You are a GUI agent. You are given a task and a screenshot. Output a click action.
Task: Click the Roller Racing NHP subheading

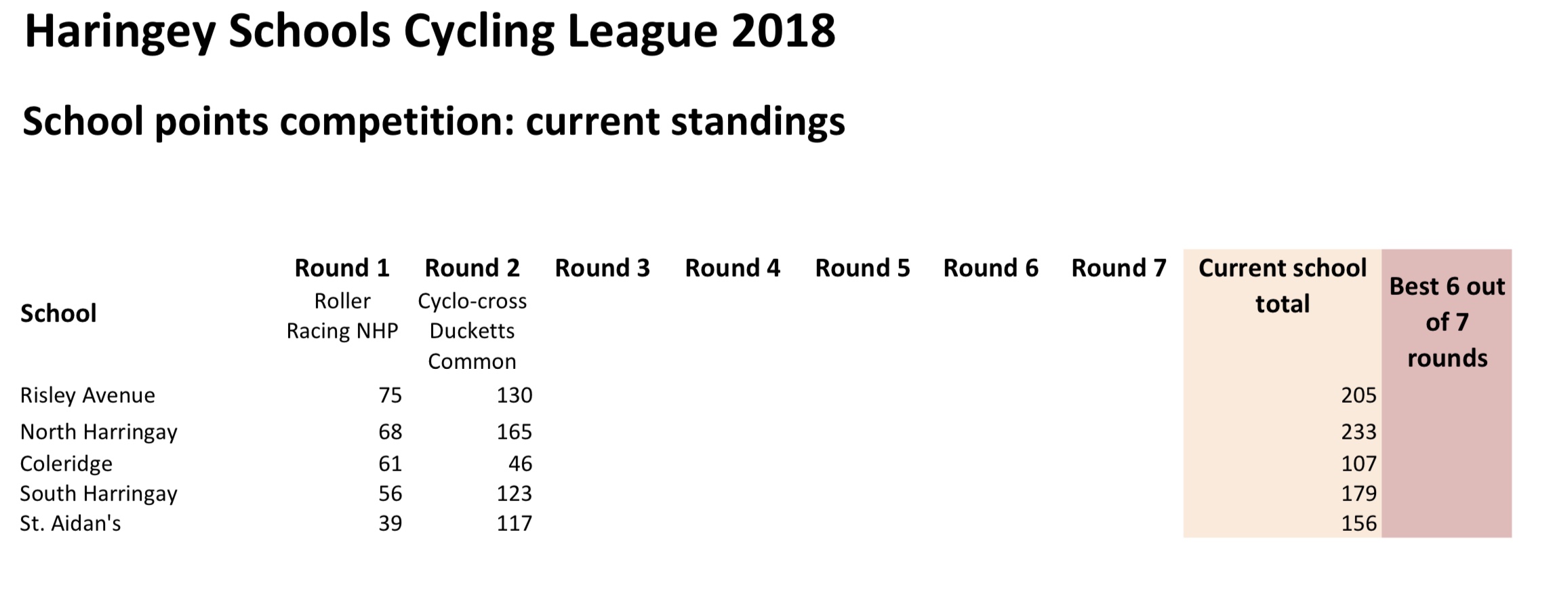click(x=342, y=316)
